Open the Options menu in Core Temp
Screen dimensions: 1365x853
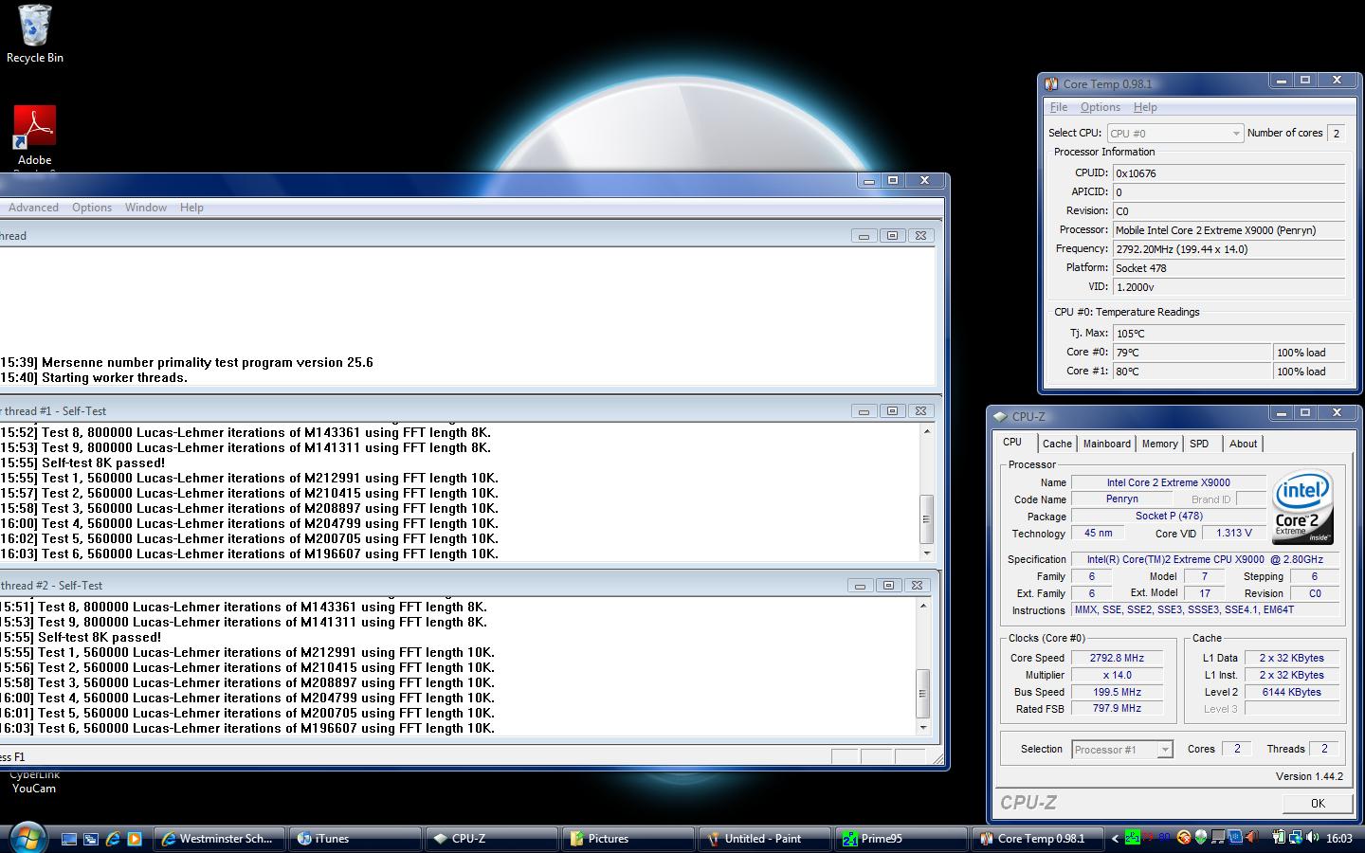point(1101,107)
